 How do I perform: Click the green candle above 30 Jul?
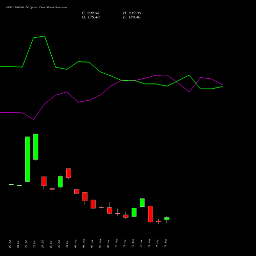tap(60, 182)
